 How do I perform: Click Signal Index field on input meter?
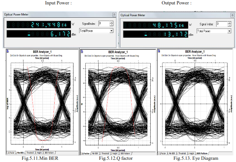[x=103, y=24]
